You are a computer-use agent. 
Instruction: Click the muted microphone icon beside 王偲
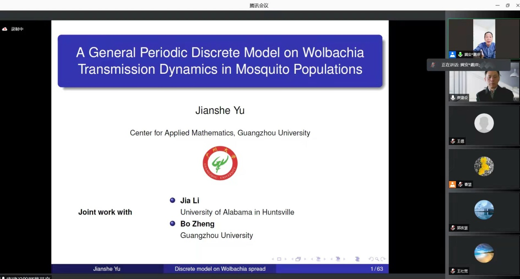click(453, 141)
